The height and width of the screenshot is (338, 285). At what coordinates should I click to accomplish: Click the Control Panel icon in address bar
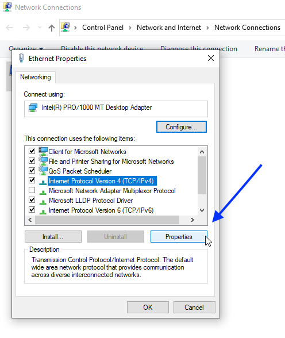(66, 28)
